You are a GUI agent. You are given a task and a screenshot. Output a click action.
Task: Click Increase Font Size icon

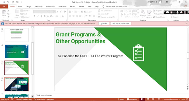pos(58,12)
